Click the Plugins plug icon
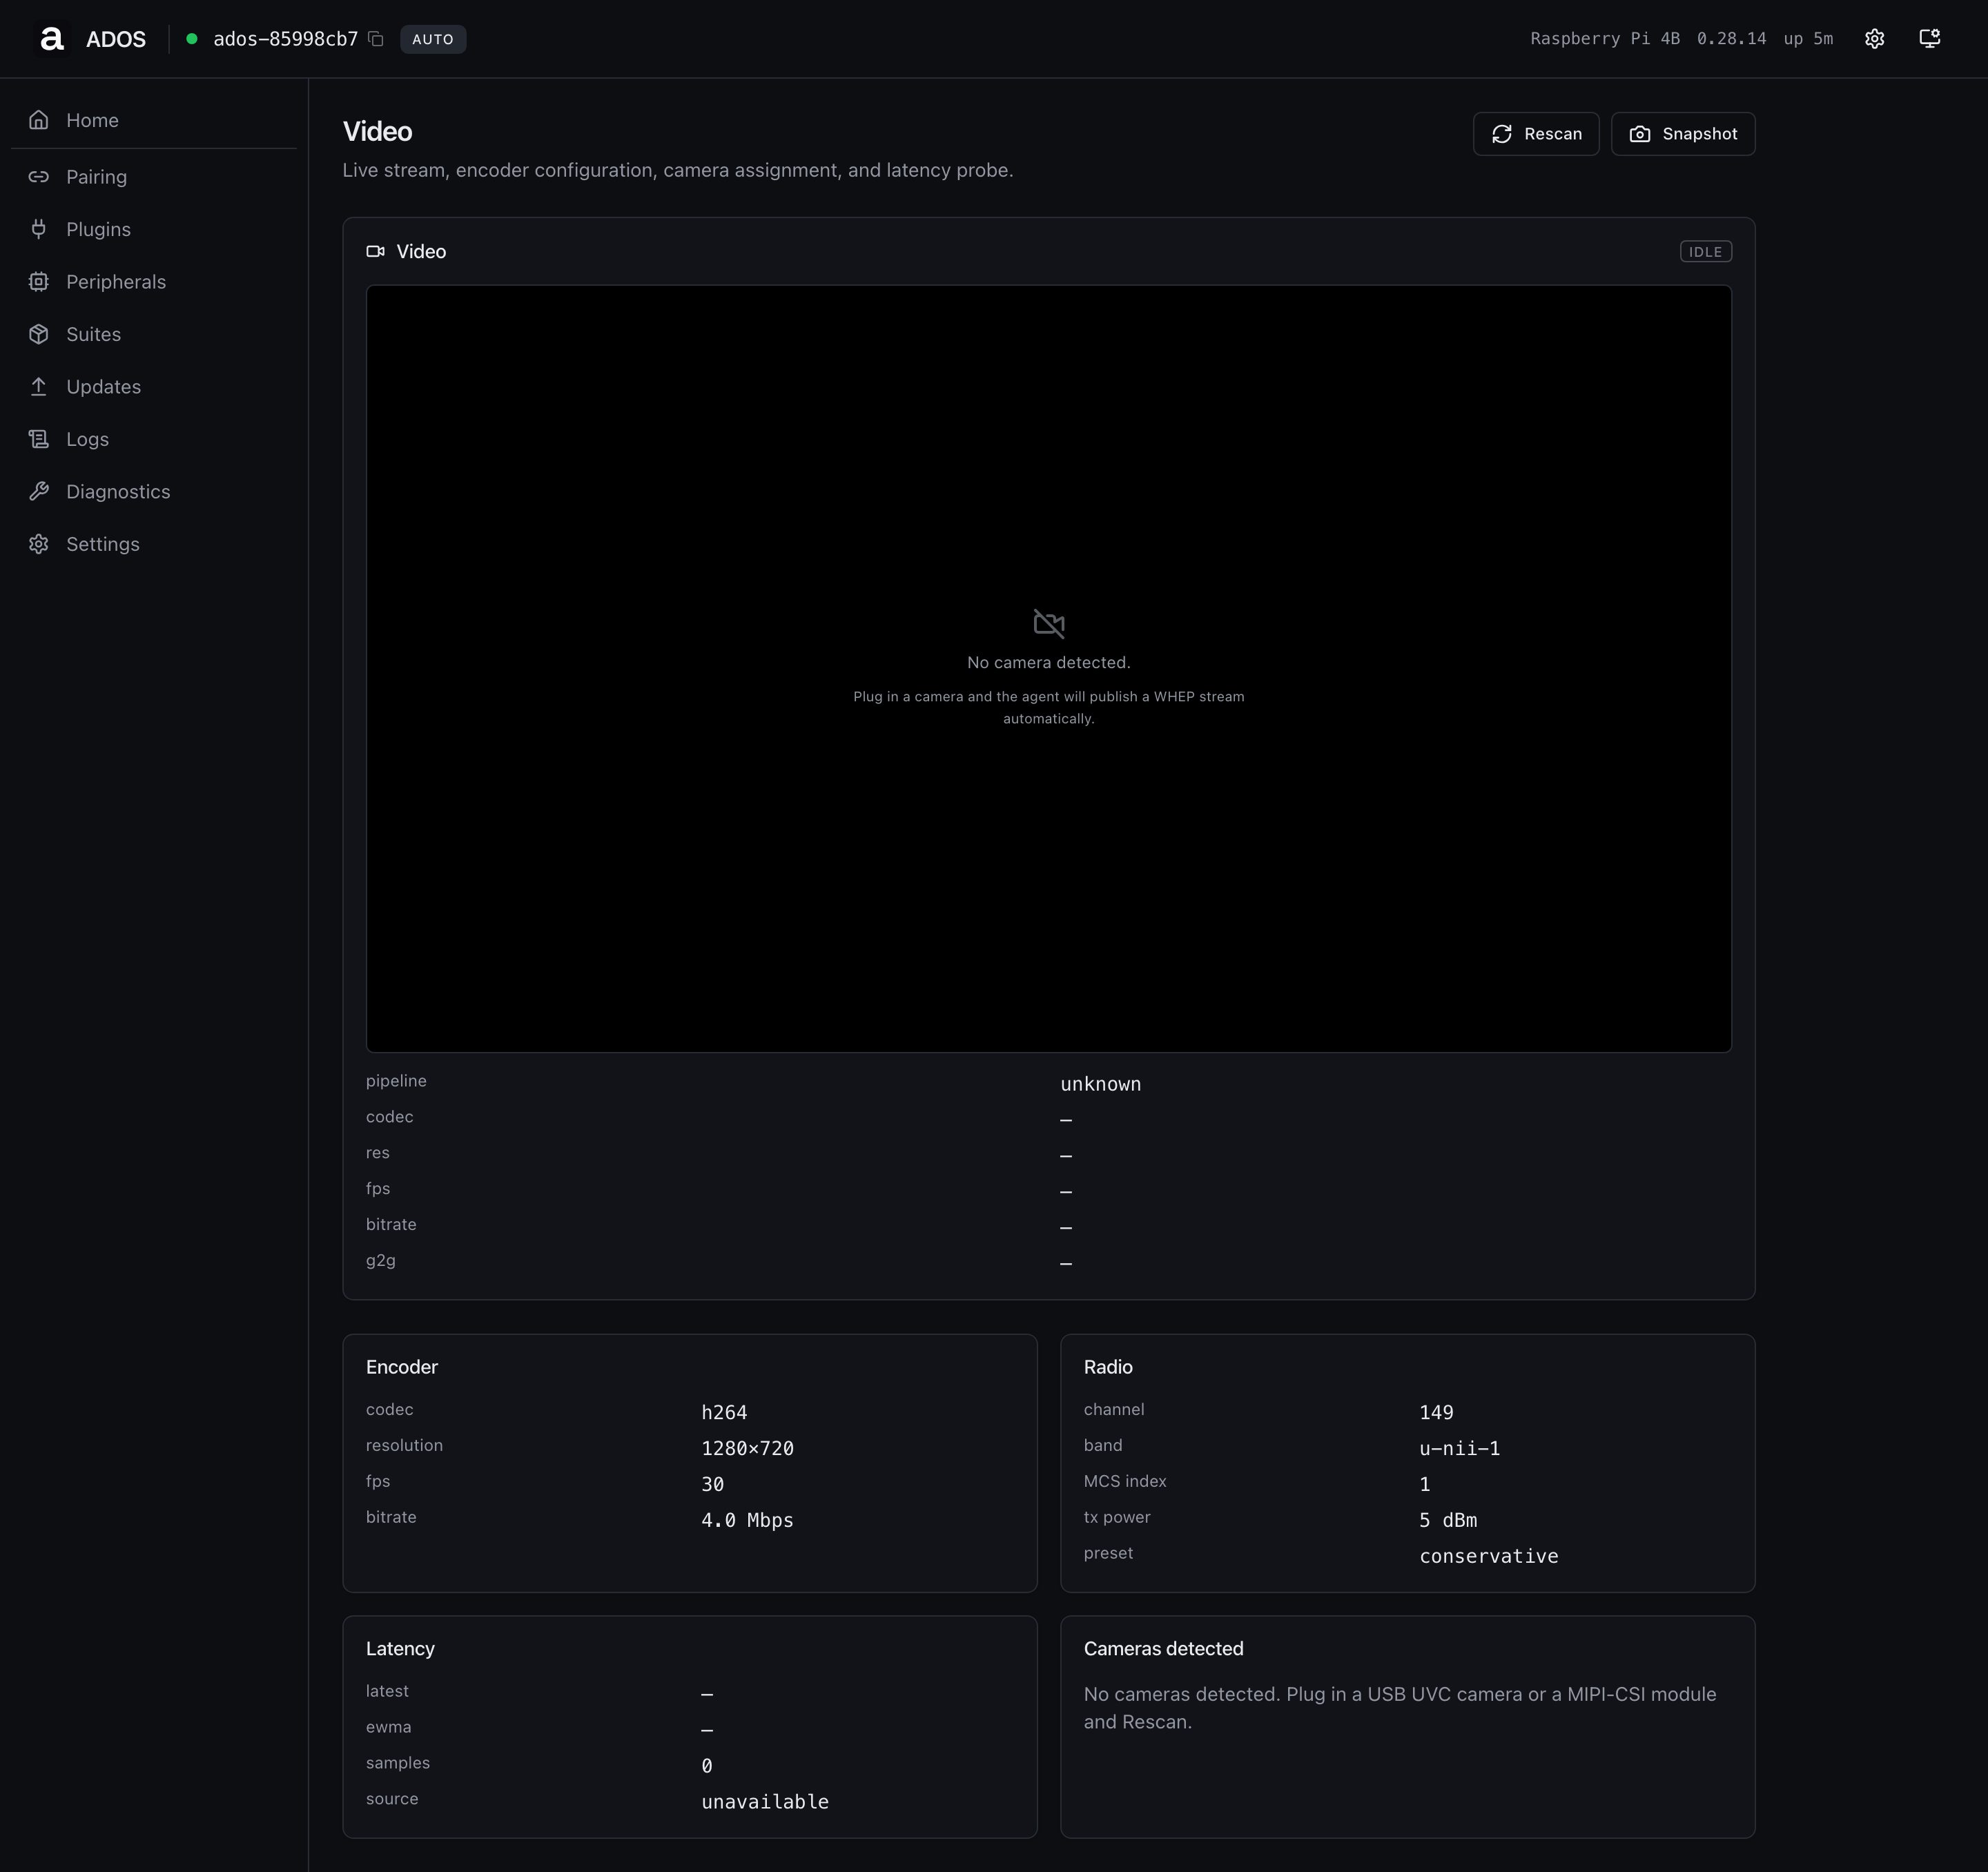Image resolution: width=1988 pixels, height=1872 pixels. click(x=39, y=229)
